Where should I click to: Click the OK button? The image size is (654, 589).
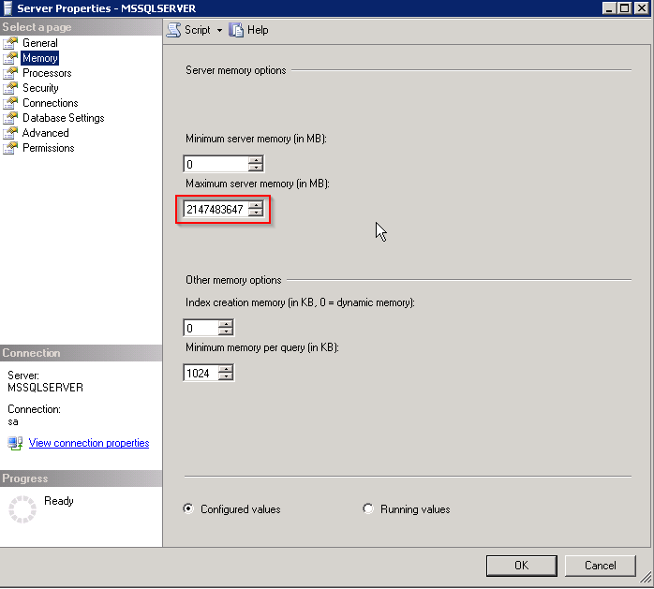[x=521, y=566]
